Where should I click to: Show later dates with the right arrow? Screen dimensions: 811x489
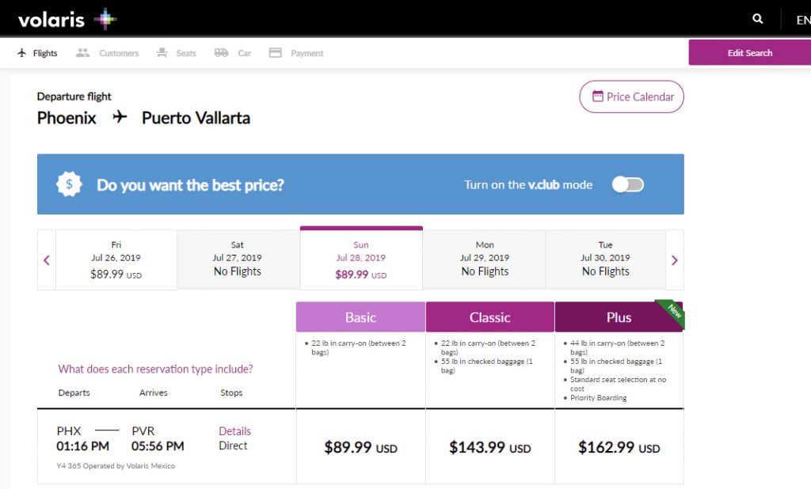pos(675,260)
